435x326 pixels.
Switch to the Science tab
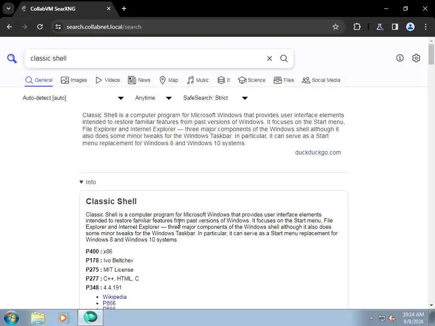pos(251,80)
